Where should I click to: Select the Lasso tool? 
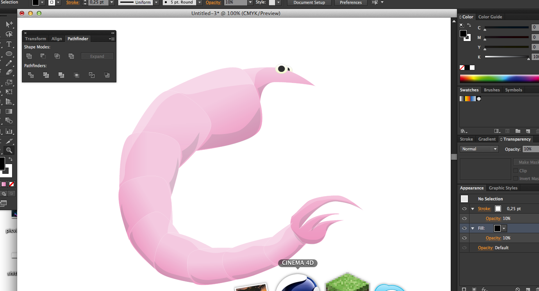(9, 34)
